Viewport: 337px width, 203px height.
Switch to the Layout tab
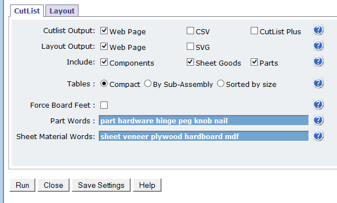click(x=62, y=11)
